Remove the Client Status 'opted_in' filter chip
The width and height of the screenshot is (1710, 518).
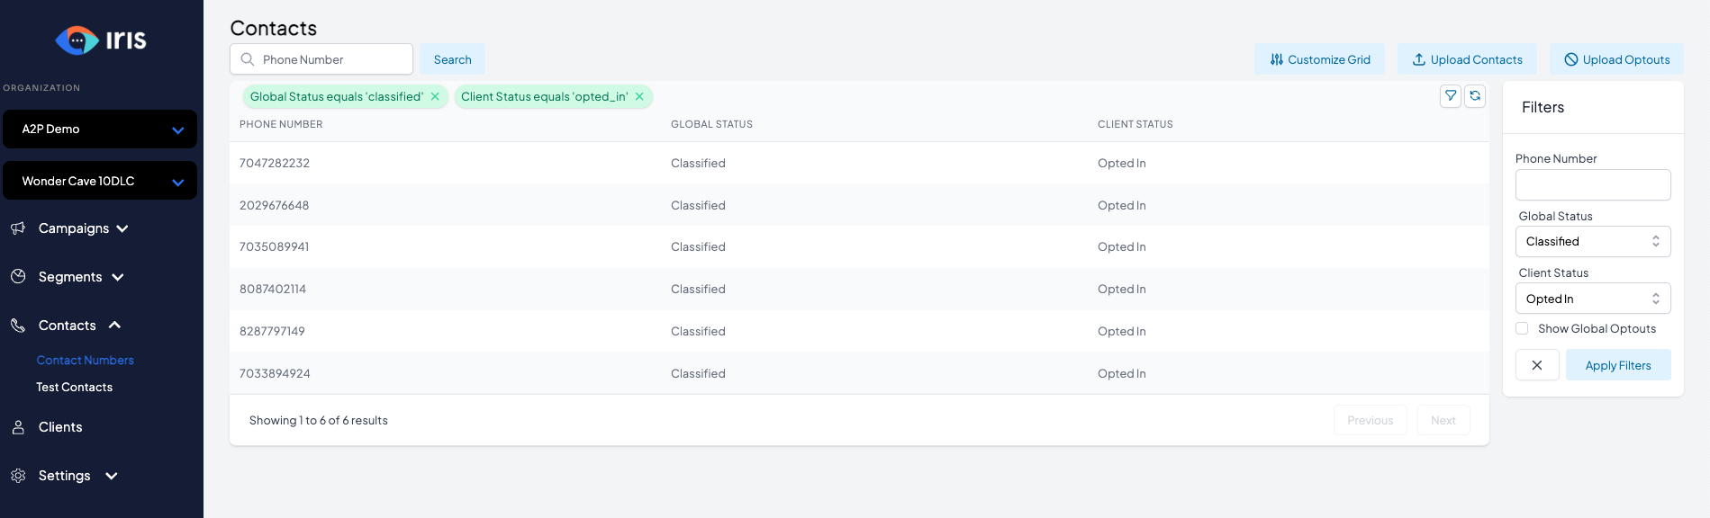(639, 97)
